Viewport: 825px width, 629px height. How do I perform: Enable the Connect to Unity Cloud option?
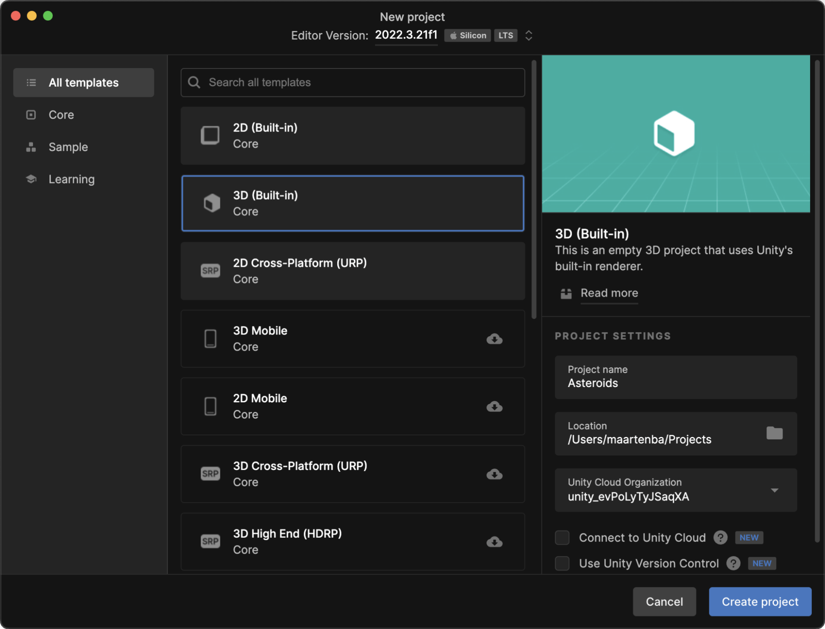(x=563, y=537)
